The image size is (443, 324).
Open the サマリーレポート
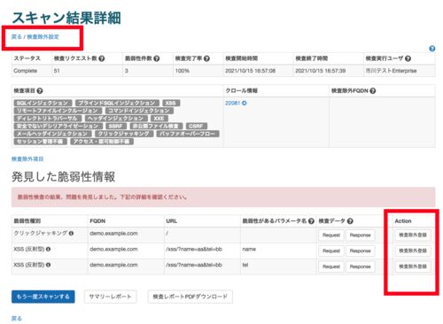[110, 297]
